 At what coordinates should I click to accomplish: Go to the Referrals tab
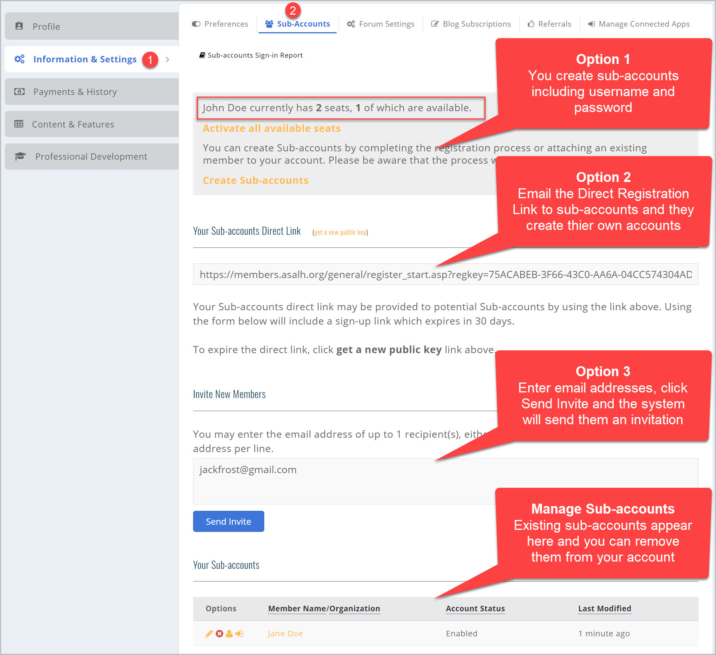(550, 24)
